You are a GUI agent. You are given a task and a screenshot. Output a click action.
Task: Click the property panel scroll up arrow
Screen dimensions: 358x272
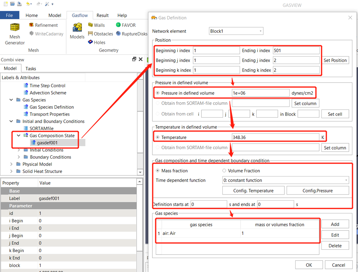[140, 182]
